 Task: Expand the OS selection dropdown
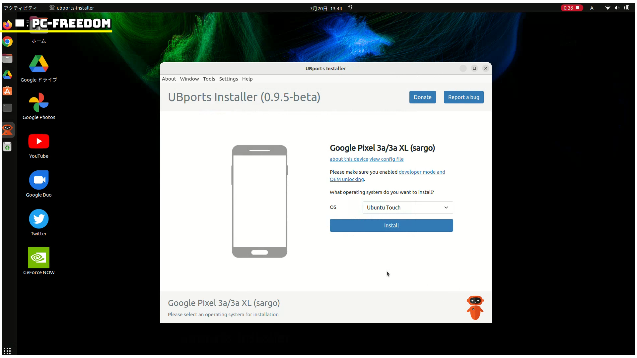coord(408,208)
